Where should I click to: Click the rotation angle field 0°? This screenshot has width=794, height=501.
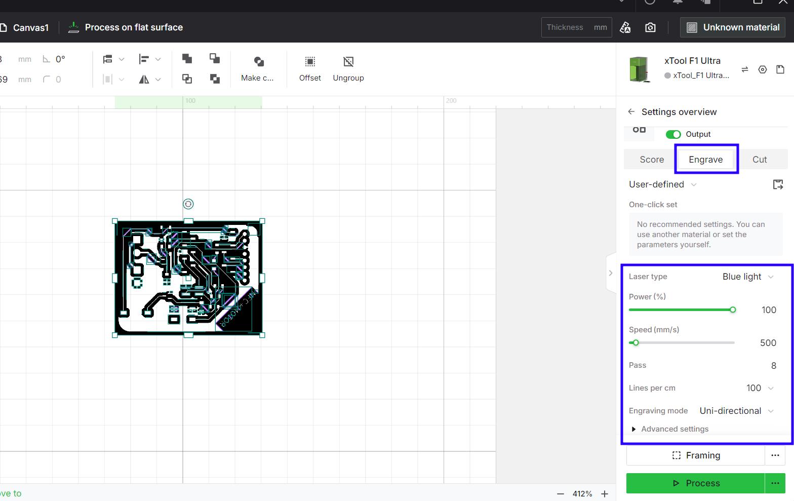(x=60, y=59)
